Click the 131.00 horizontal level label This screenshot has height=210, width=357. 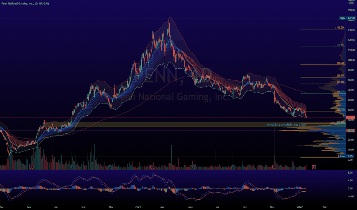[x=340, y=28]
